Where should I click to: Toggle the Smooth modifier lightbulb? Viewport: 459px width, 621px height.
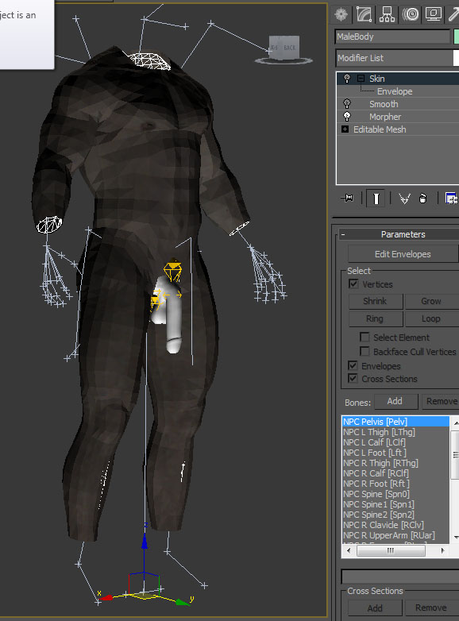point(347,104)
